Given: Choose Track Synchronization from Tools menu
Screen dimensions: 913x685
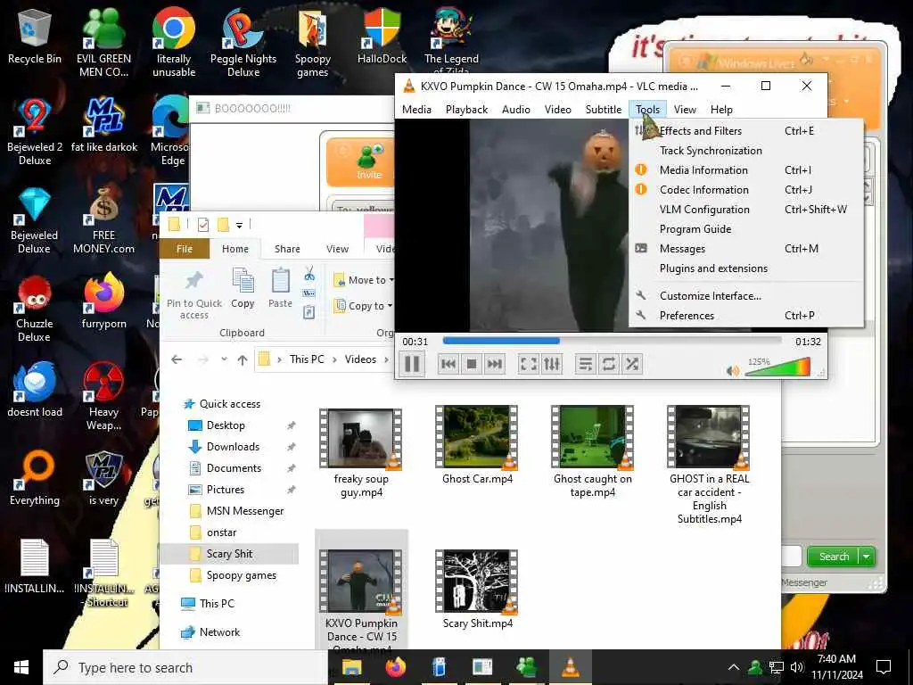Looking at the screenshot, I should 746,150.
